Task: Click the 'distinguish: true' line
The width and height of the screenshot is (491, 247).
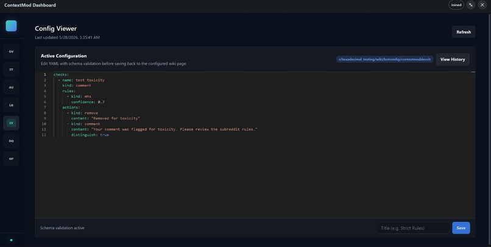Action: point(90,135)
